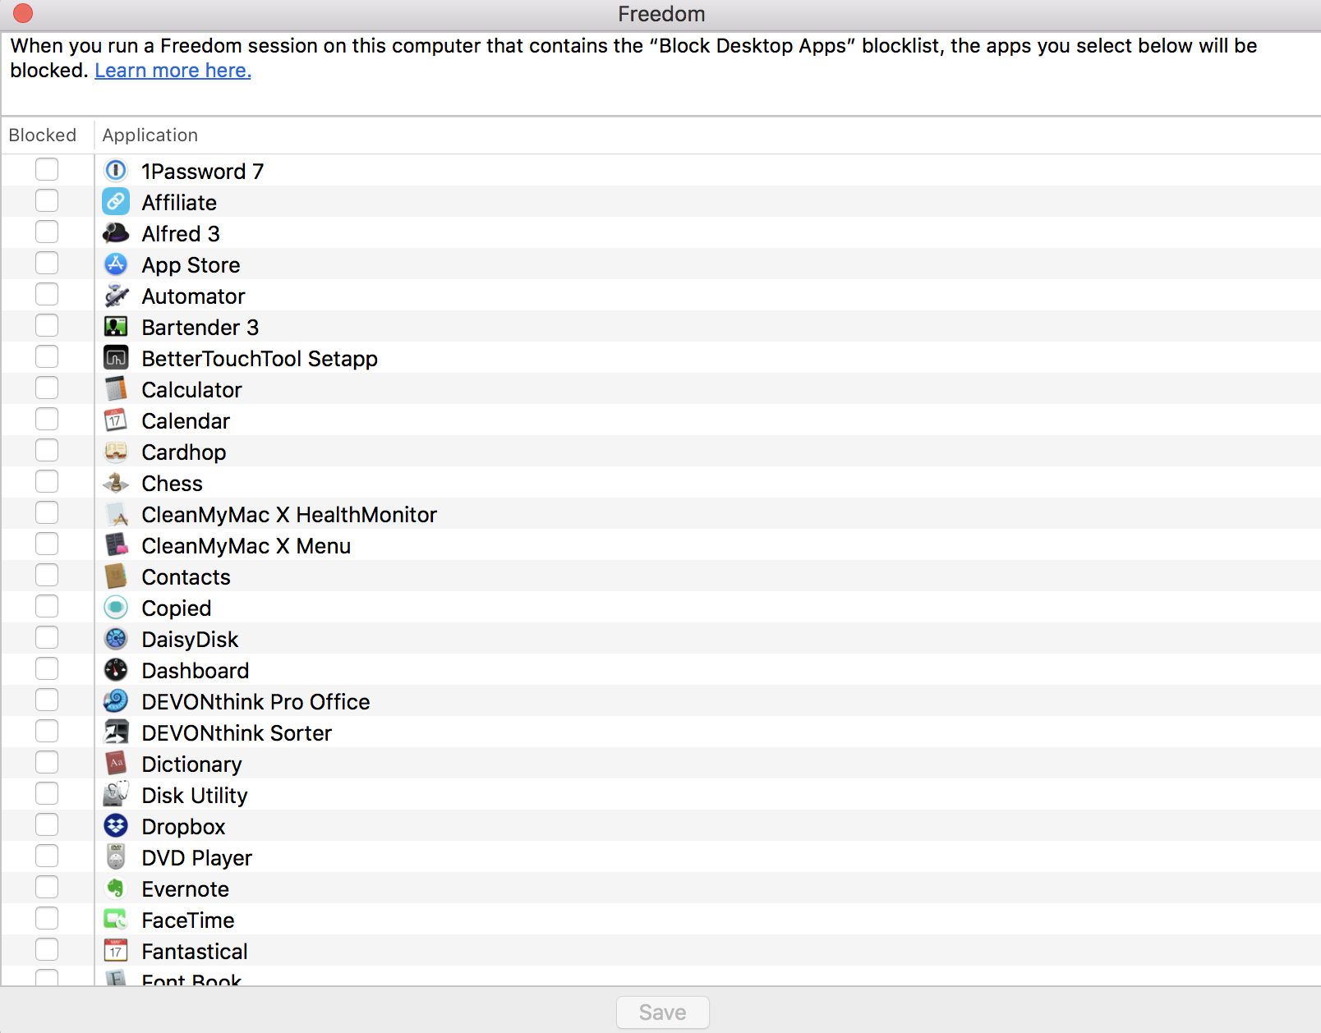The image size is (1321, 1033).
Task: Check the Affiliate blocked checkbox
Action: click(47, 200)
